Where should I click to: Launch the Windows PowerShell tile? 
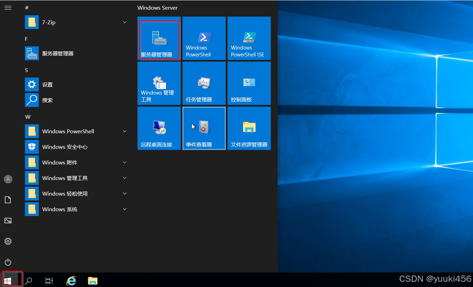(x=204, y=38)
